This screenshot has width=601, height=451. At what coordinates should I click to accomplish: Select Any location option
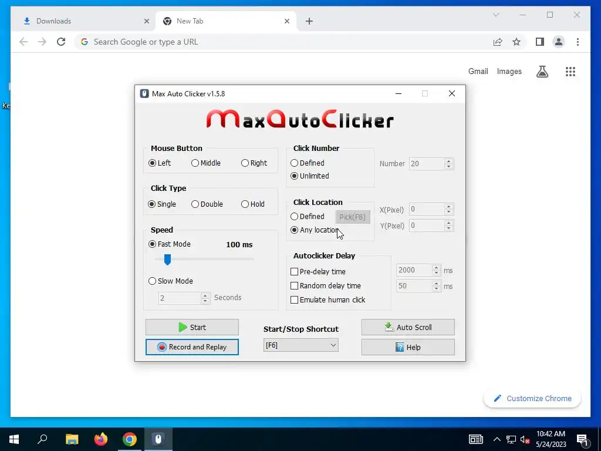[315, 230]
